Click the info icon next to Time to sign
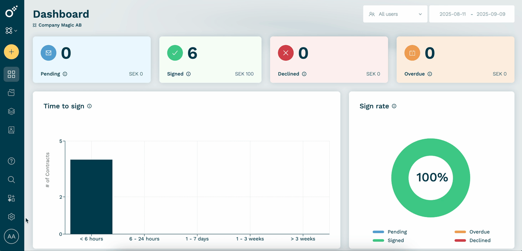Image resolution: width=522 pixels, height=251 pixels. (x=89, y=106)
